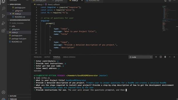
Task: Click GoodReadMEGenerator answer in terminal
Action: [x=76, y=80]
